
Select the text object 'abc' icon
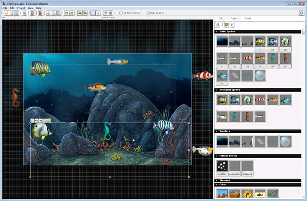pos(260,194)
